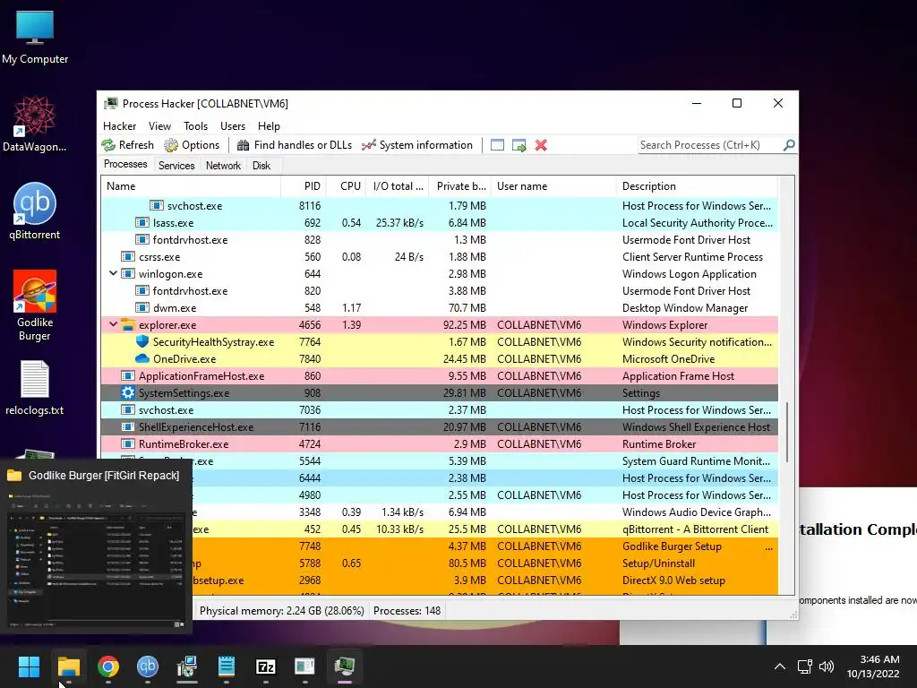Open the Help menu
The height and width of the screenshot is (688, 917).
[269, 126]
